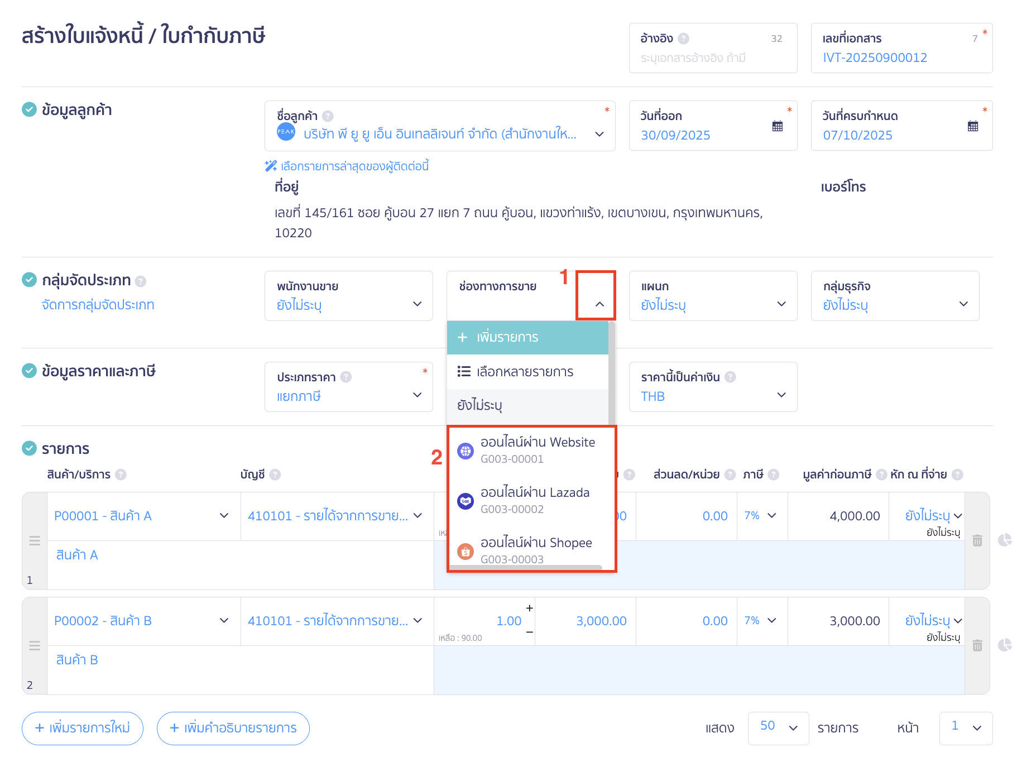Screen dimensions: 1017x757
Task: Toggle completion check beside รายการ section
Action: click(29, 448)
